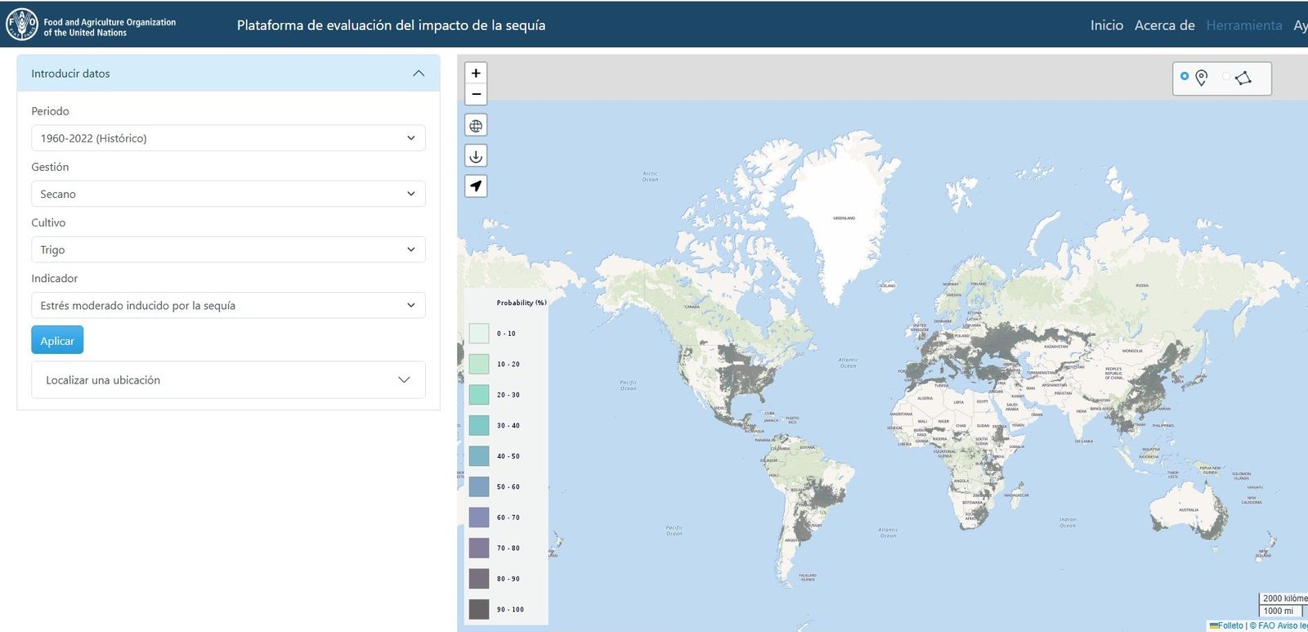
Task: Zoom in on the map
Action: point(476,73)
